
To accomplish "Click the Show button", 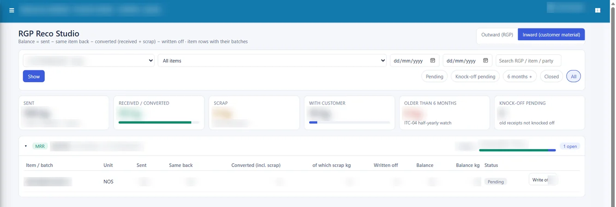I will 34,76.
